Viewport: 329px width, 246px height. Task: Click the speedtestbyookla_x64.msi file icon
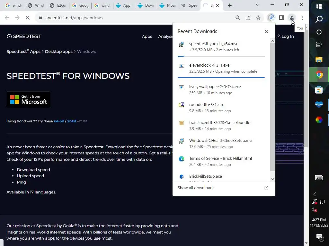click(182, 44)
